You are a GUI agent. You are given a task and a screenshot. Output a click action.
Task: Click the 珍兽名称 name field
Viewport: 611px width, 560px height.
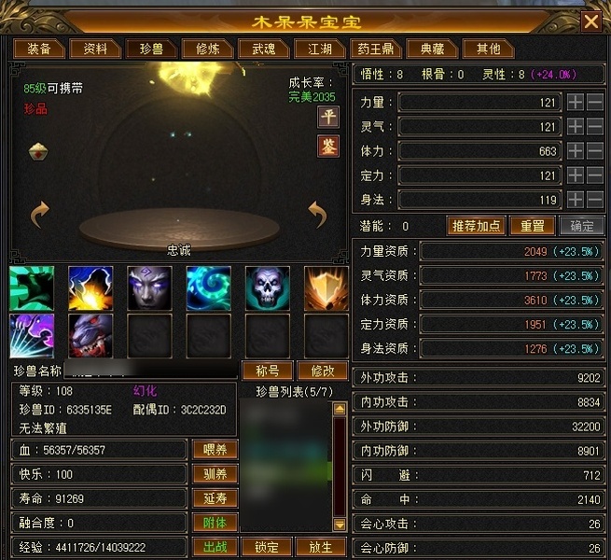click(150, 371)
